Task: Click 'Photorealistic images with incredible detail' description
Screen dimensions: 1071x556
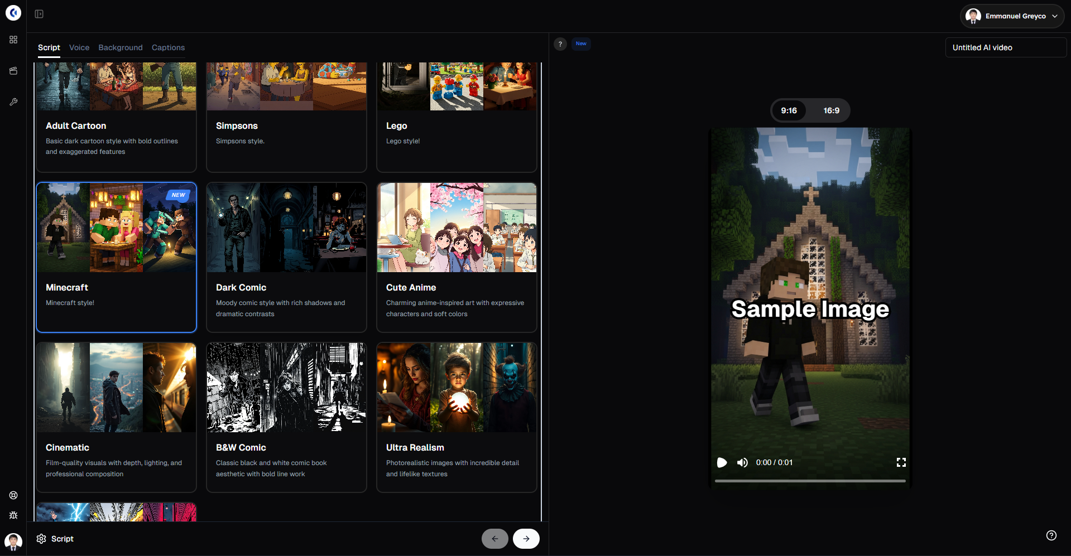Action: pos(453,468)
